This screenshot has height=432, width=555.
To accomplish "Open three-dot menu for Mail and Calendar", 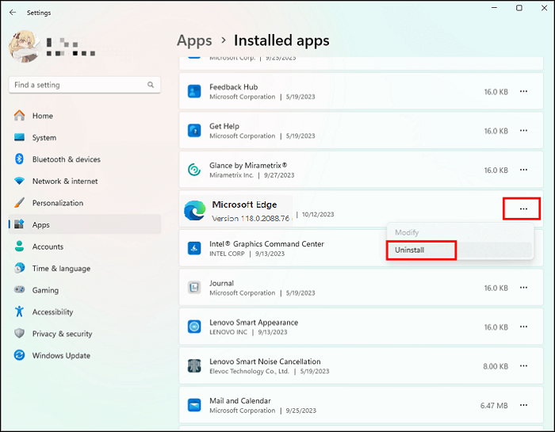I will coord(523,405).
